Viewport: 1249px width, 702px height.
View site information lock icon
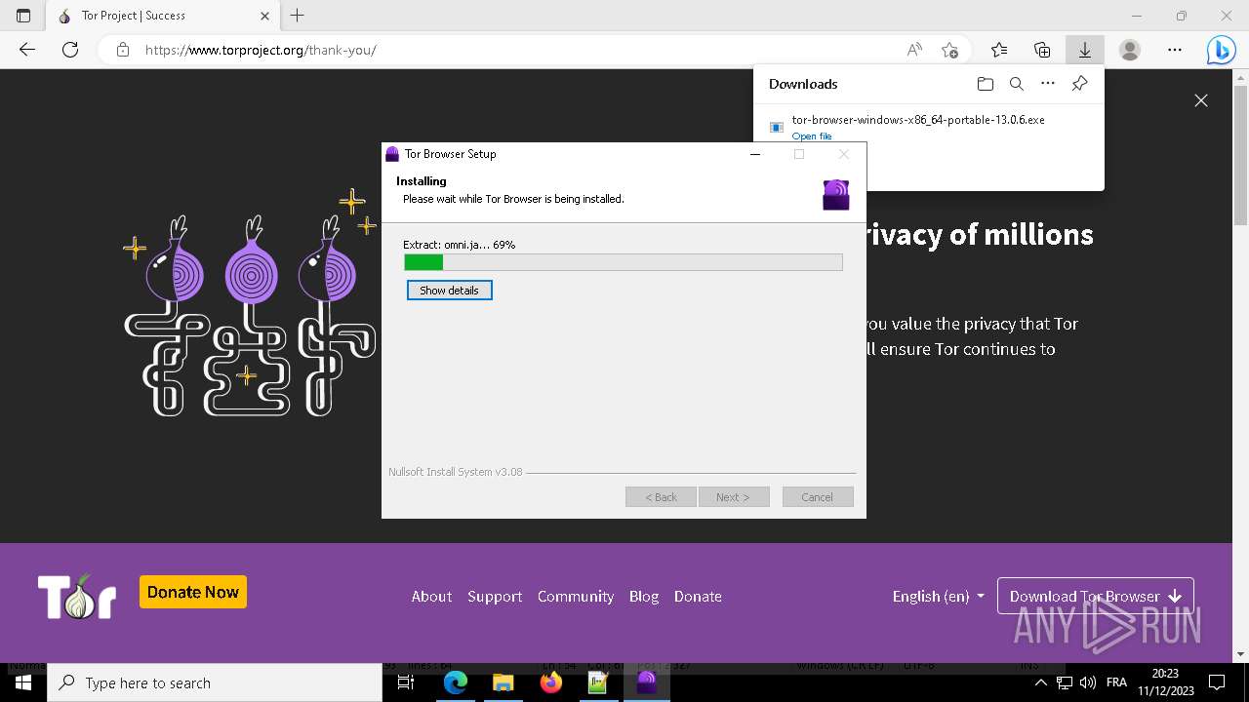[x=123, y=50]
